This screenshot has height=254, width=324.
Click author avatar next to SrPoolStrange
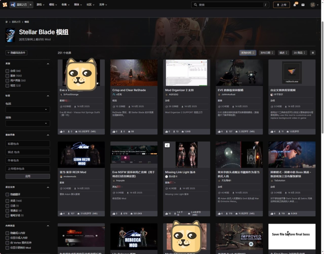coord(61,94)
